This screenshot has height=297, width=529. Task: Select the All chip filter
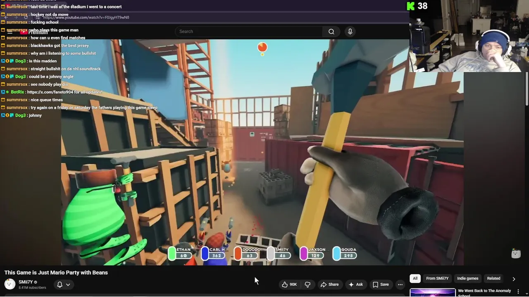pyautogui.click(x=415, y=278)
